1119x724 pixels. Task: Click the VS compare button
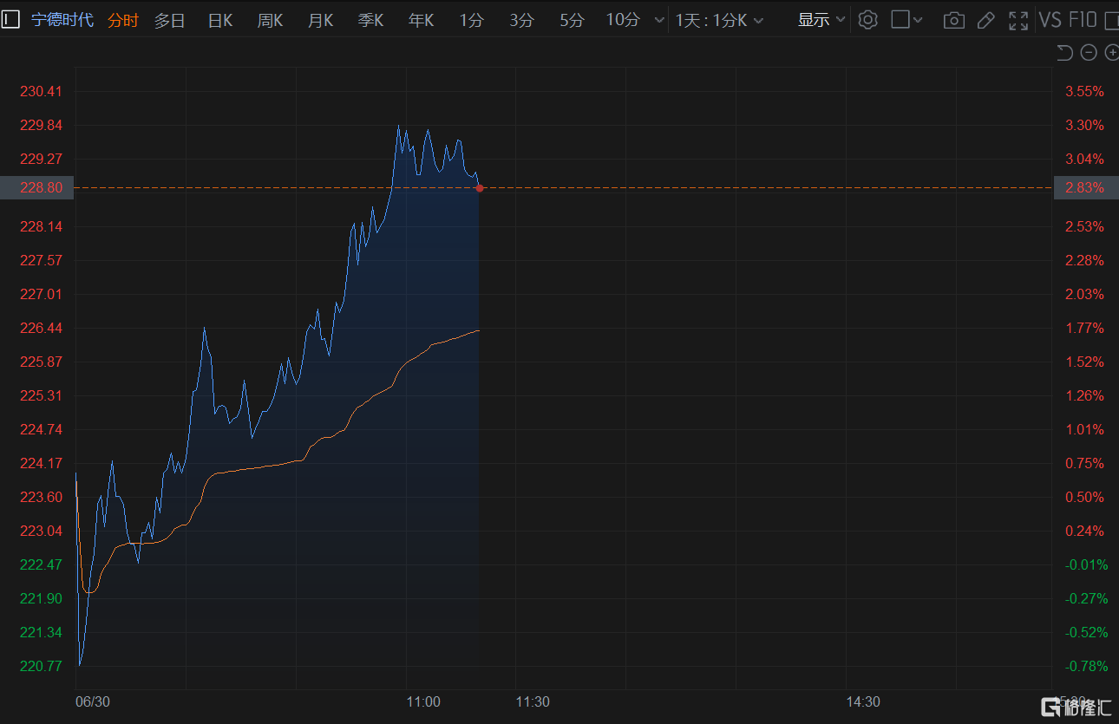[1050, 20]
